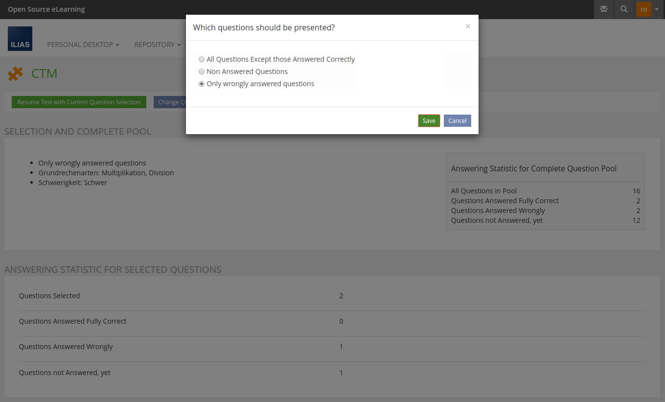Click the ILIAS logo
This screenshot has height=402, width=665.
[20, 39]
